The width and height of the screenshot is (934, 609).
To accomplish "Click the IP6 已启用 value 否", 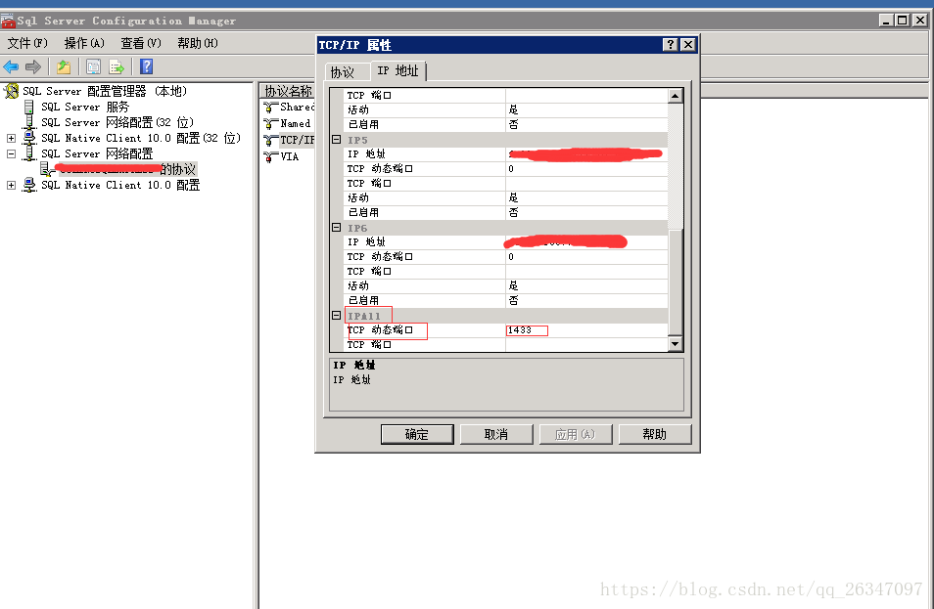I will 586,301.
